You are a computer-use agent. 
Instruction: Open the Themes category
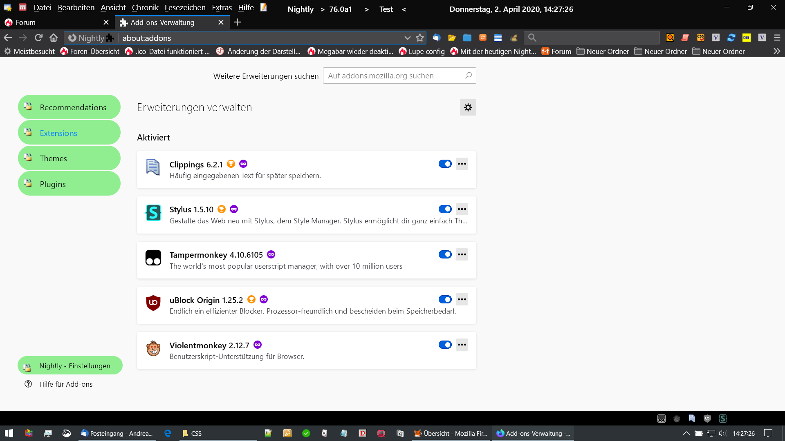coord(69,158)
